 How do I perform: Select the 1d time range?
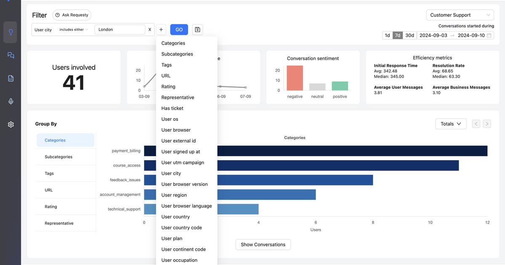pos(387,35)
